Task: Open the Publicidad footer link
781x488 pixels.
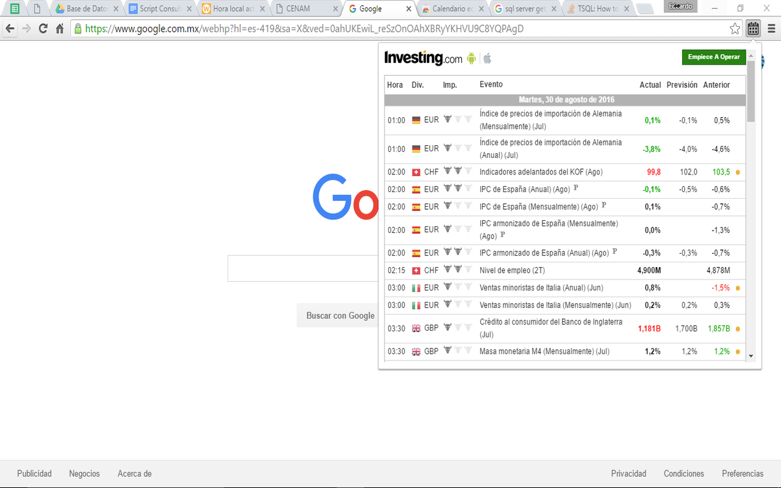Action: [34, 473]
